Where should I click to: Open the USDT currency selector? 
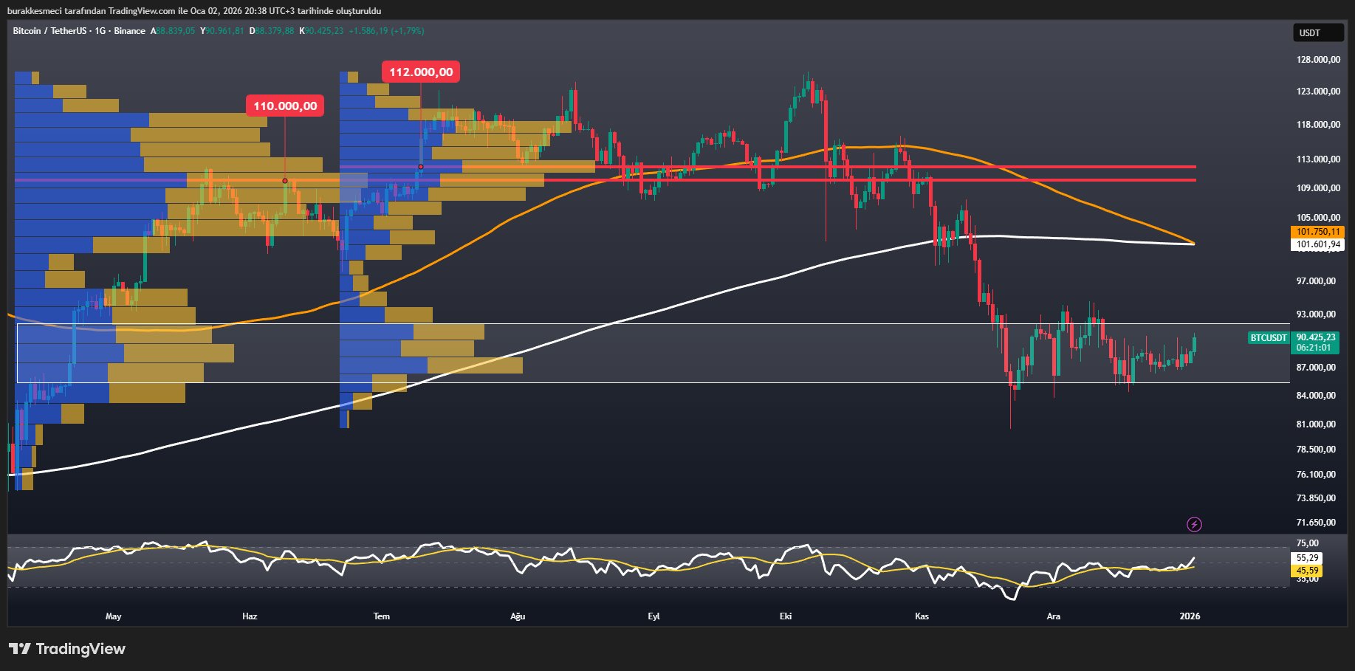point(1317,32)
